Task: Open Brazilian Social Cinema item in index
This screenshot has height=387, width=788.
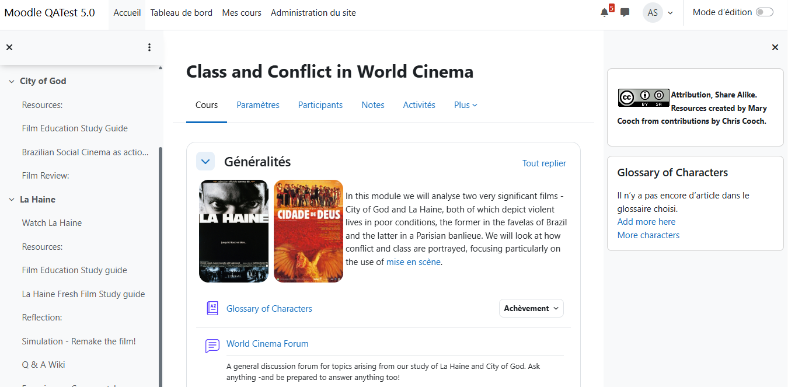Action: point(85,152)
